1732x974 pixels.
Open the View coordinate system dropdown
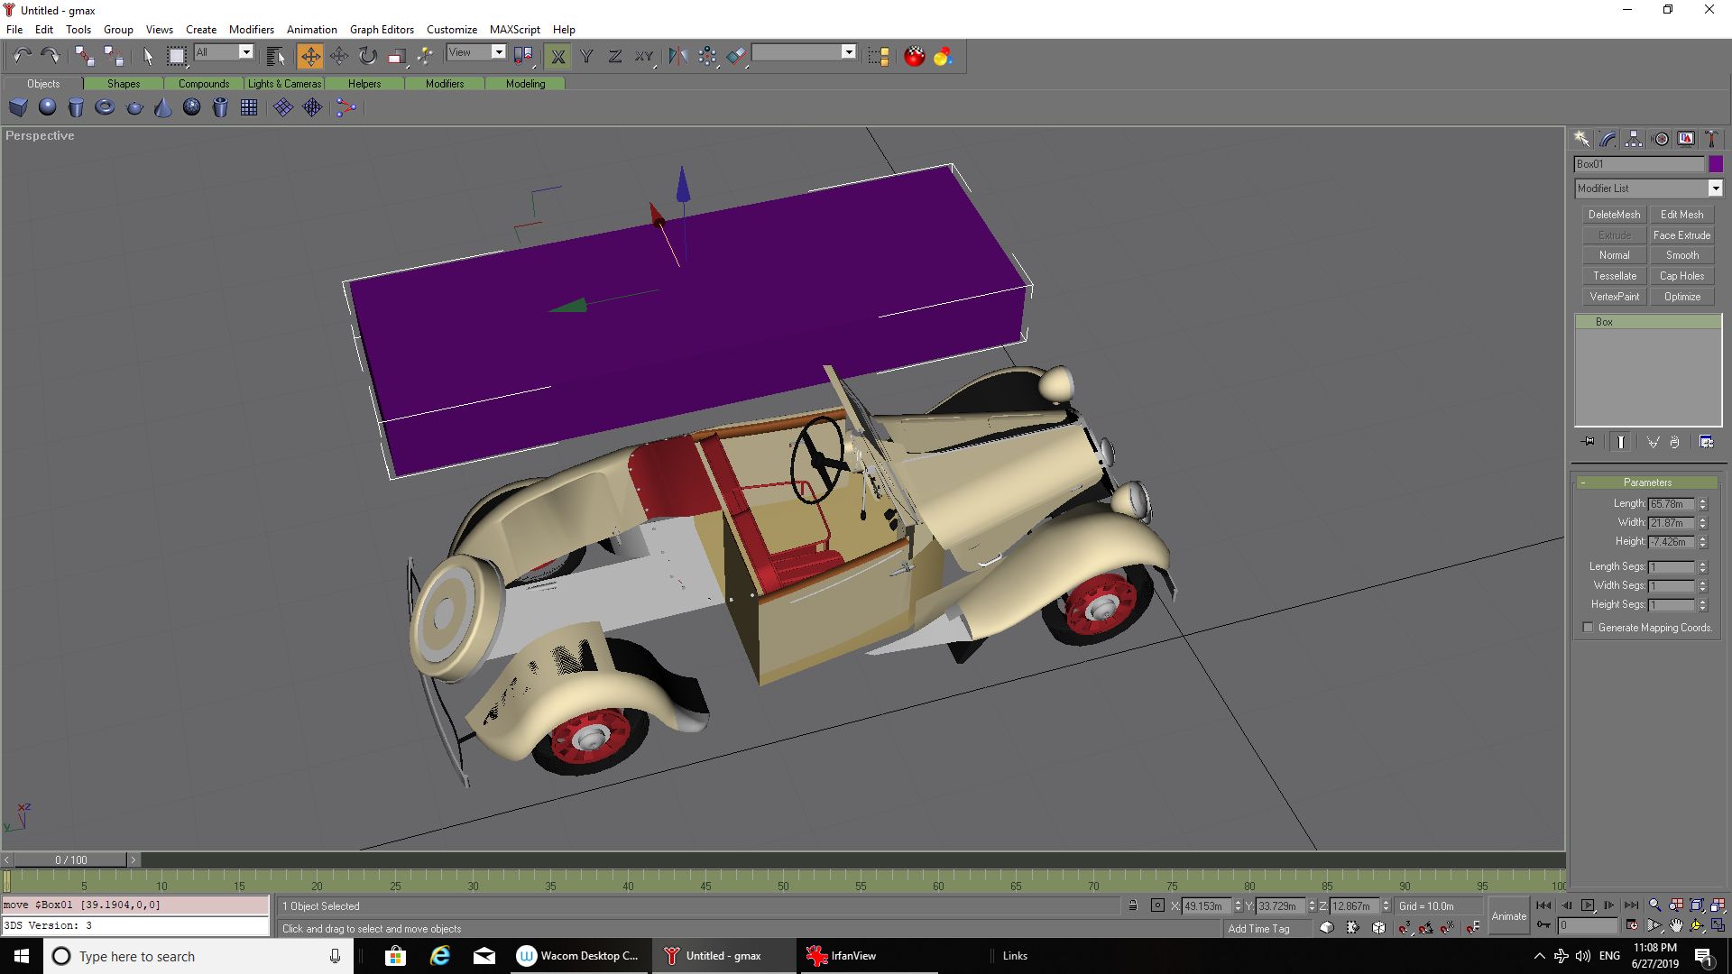(x=498, y=52)
